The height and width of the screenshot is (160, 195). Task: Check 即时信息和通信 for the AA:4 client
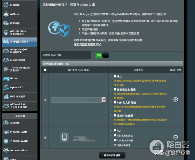coord(115,135)
